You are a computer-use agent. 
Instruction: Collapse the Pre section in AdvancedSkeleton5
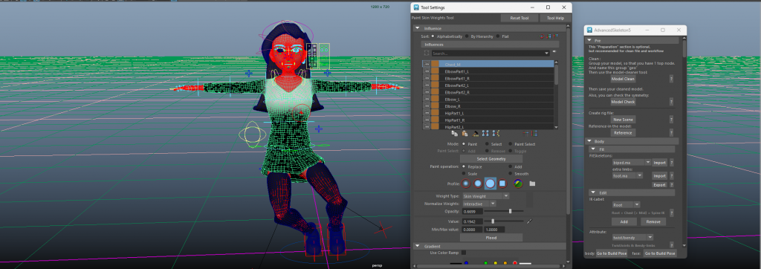[589, 41]
